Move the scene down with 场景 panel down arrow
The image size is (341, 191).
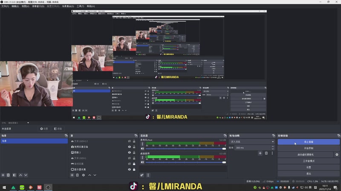(x=26, y=175)
